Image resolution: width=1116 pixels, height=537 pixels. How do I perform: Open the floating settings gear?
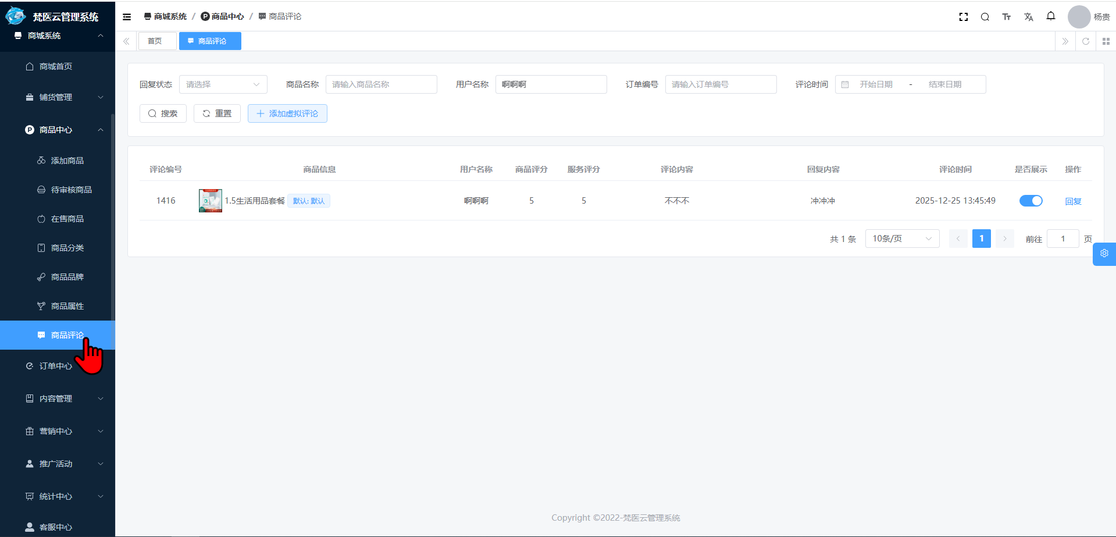click(1104, 254)
